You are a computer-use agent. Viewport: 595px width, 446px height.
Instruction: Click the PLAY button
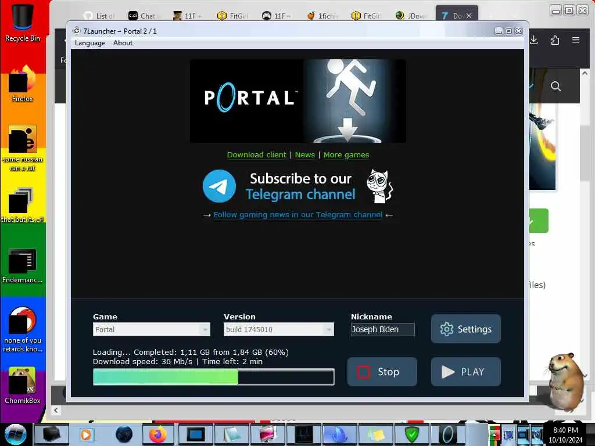(x=465, y=372)
